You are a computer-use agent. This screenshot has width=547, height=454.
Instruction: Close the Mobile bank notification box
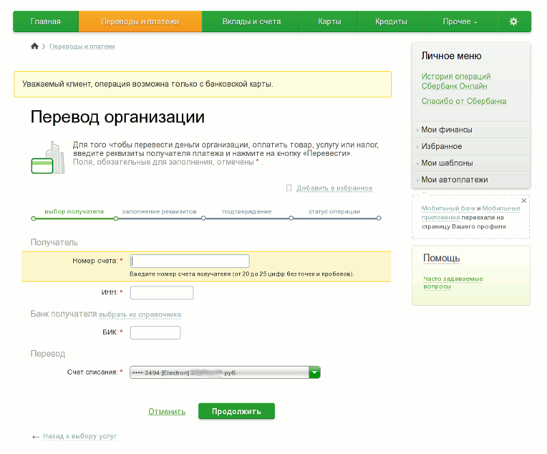(x=524, y=200)
